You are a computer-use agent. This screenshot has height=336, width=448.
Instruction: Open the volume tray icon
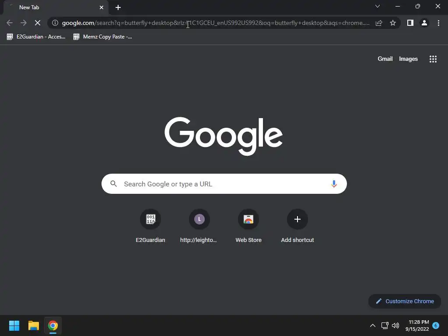[395, 325]
